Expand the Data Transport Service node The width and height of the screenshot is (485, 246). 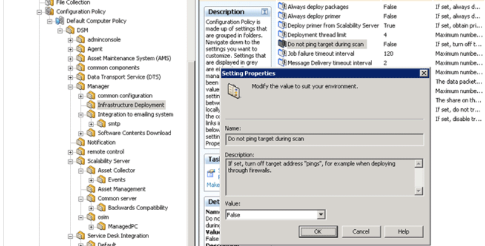[x=70, y=77]
